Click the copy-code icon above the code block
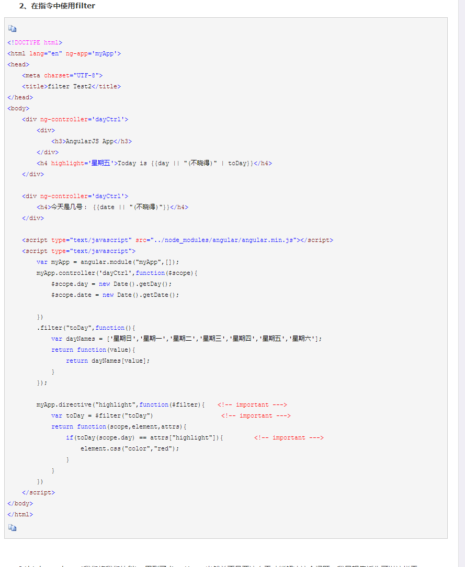The width and height of the screenshot is (465, 567). [x=13, y=29]
